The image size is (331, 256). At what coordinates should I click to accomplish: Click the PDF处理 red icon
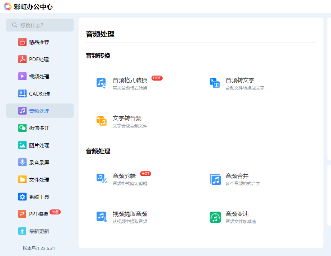pyautogui.click(x=22, y=59)
